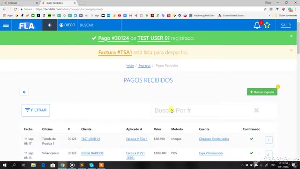Open the inabima.gob.do bookmark

pyautogui.click(x=202, y=15)
